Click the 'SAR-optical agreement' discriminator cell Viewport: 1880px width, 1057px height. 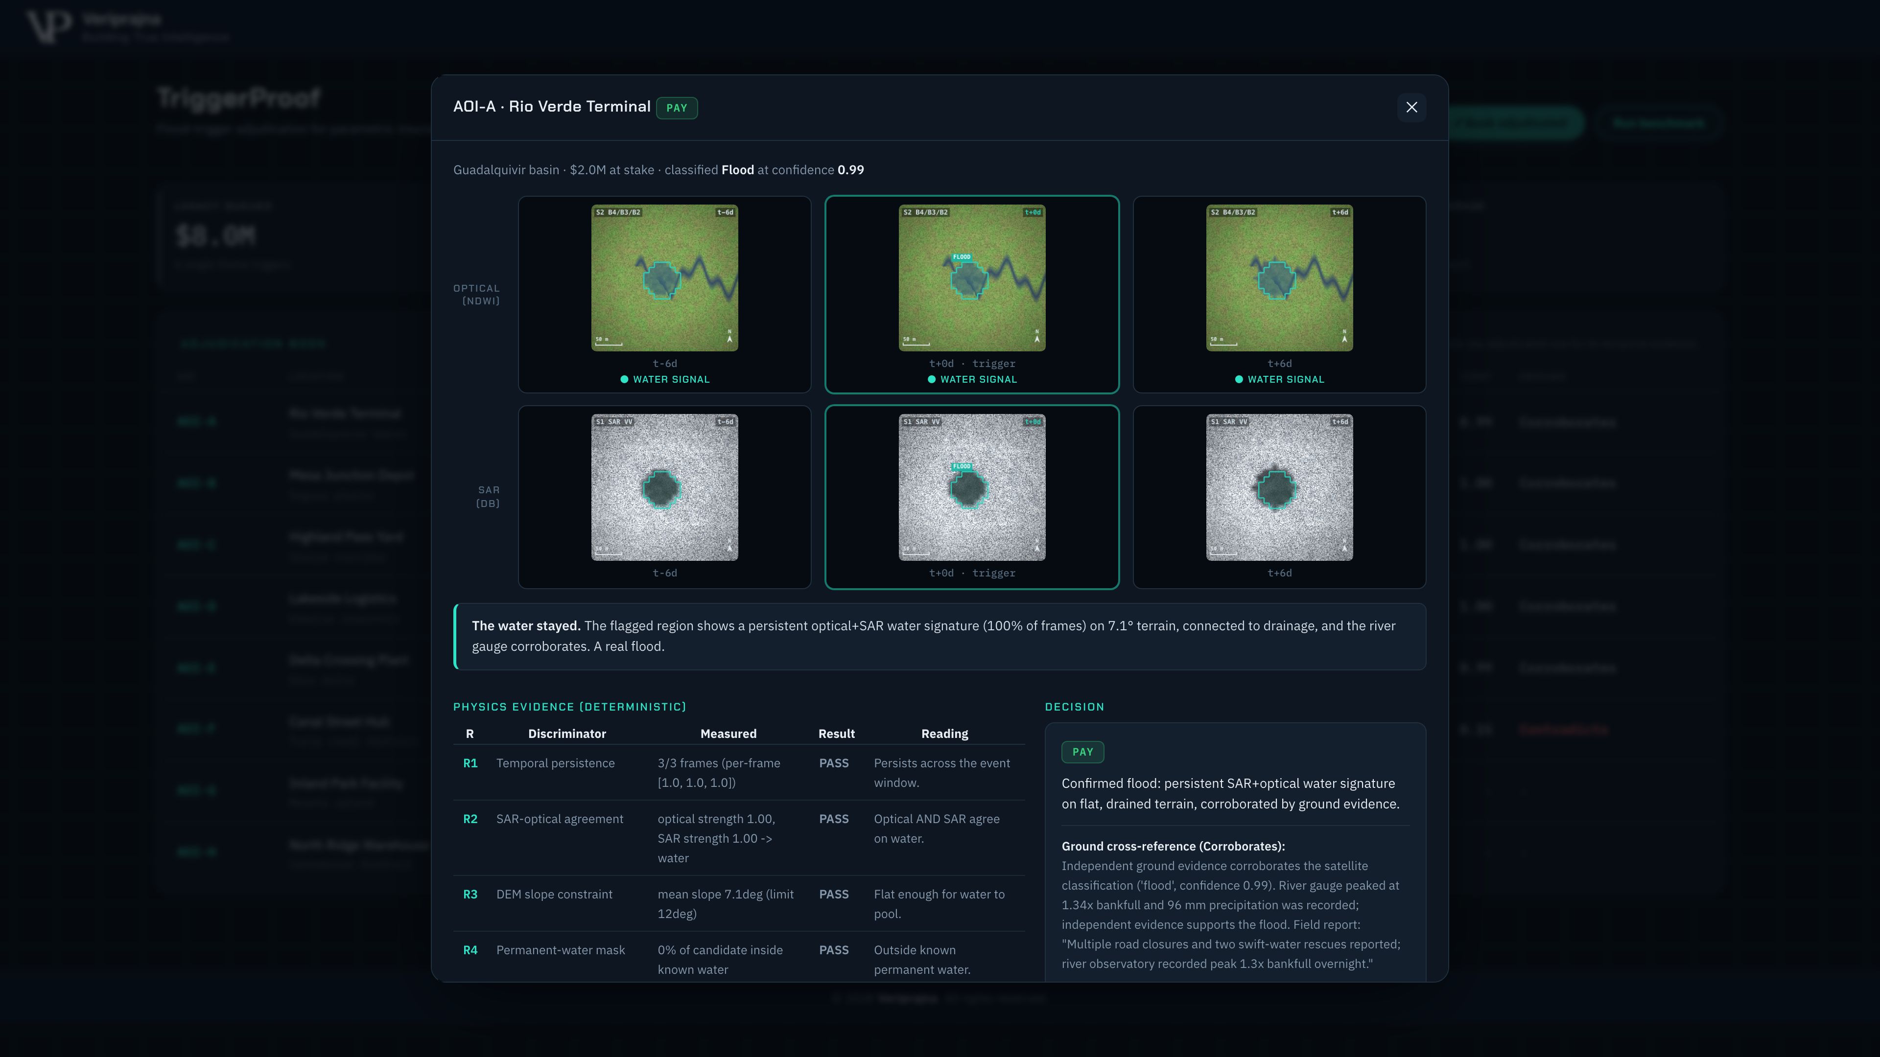pyautogui.click(x=560, y=819)
